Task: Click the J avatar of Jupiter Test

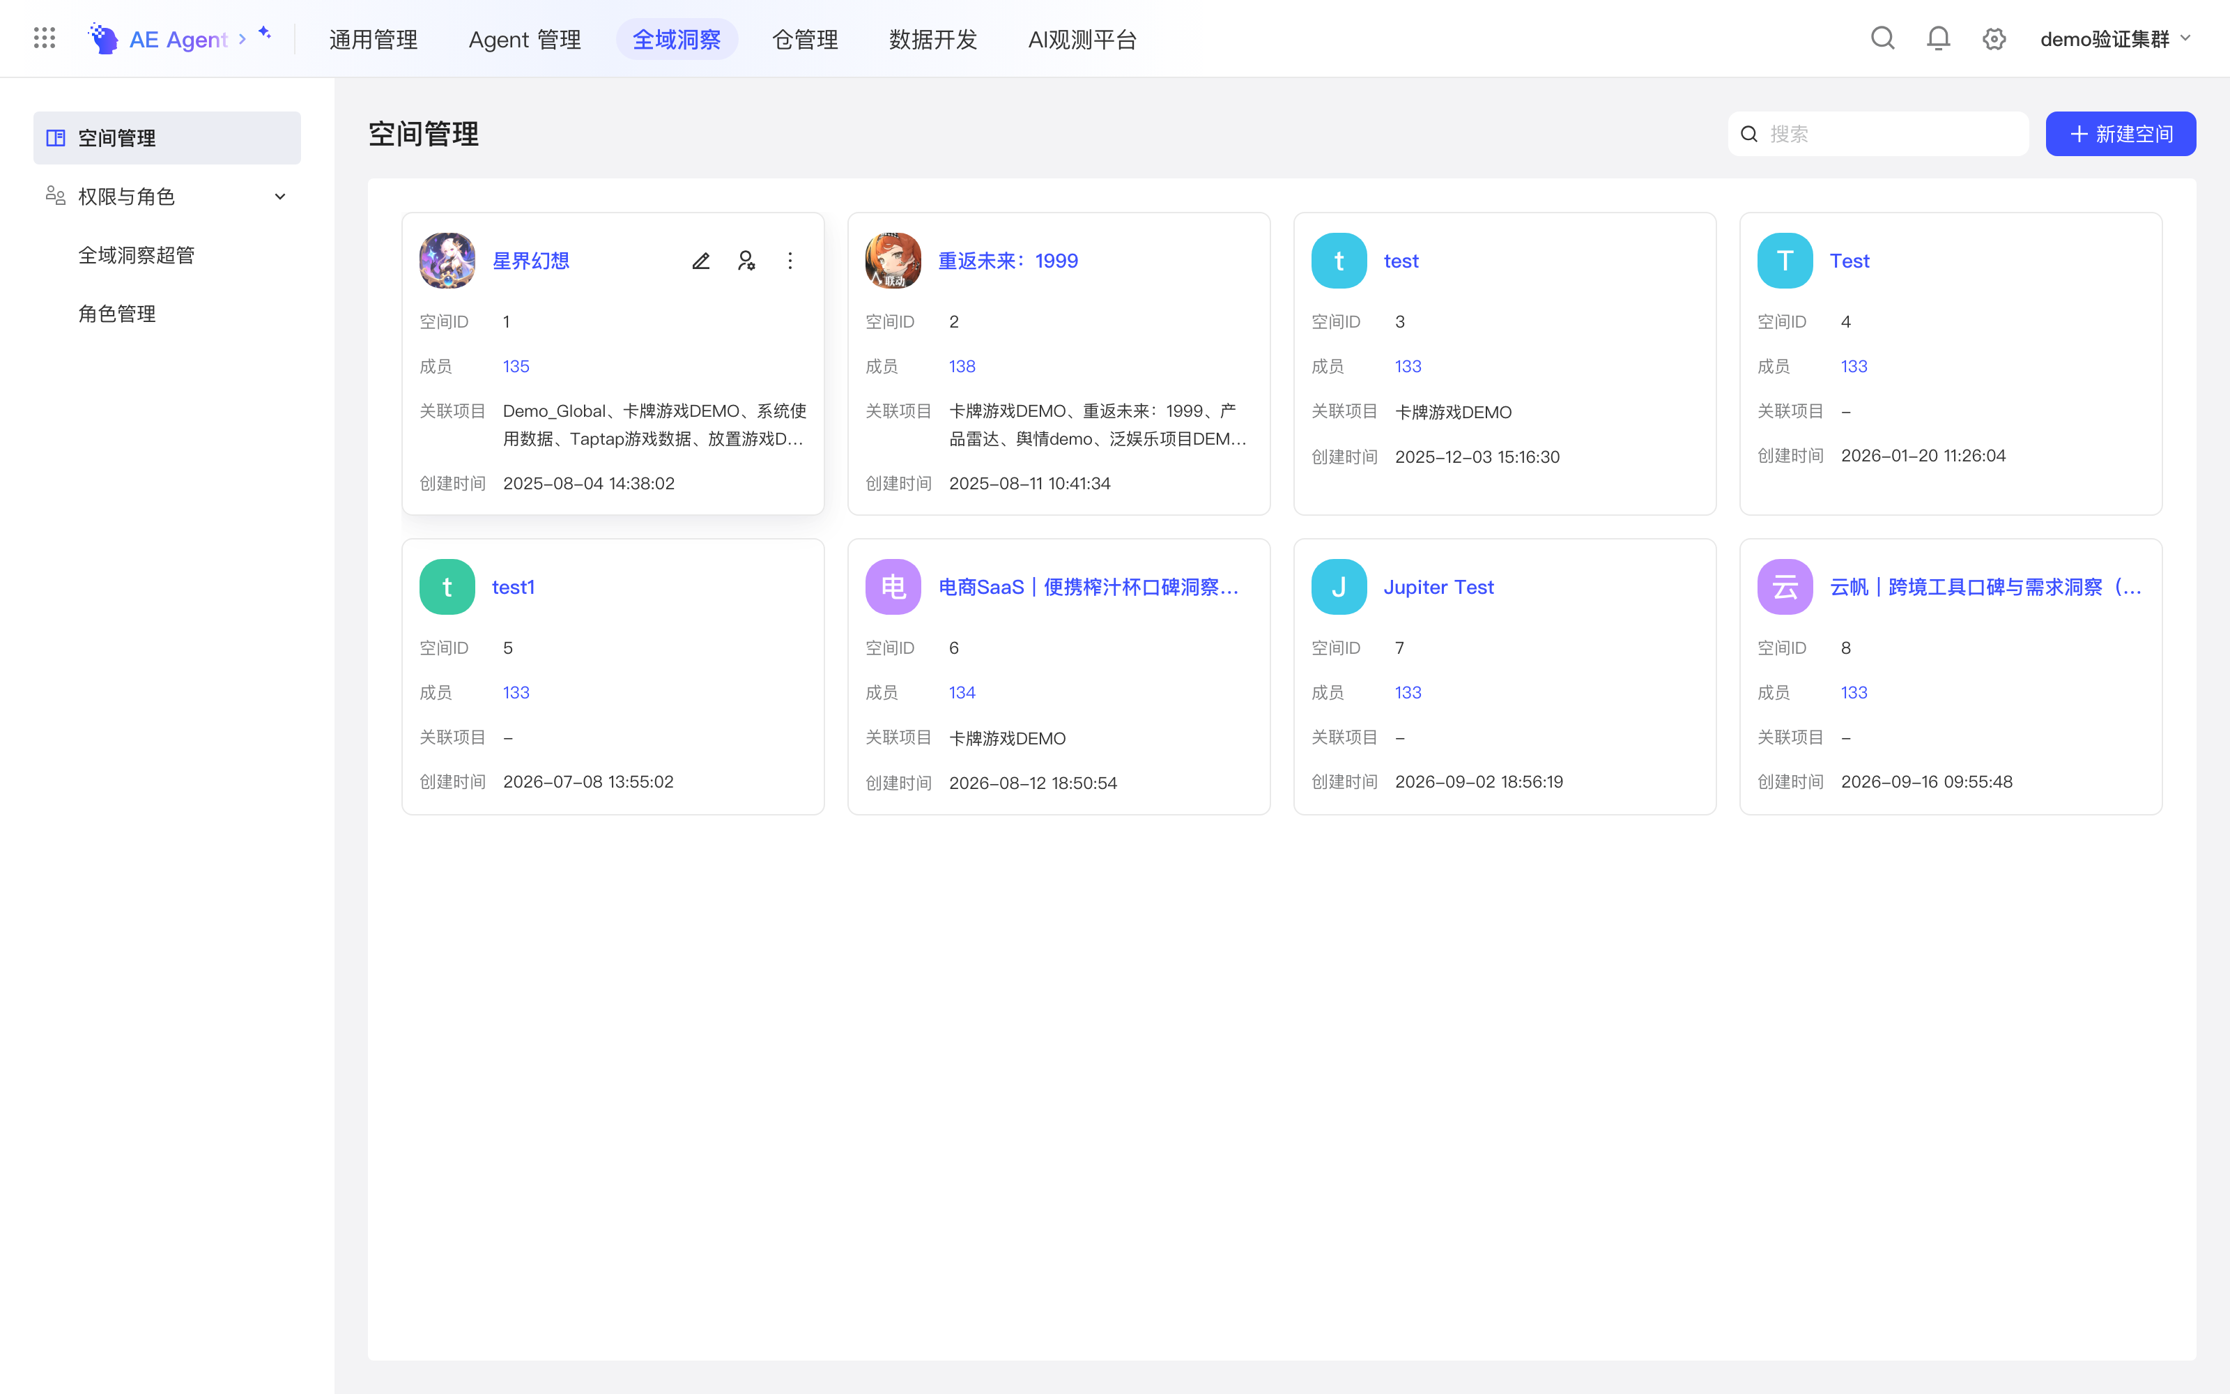Action: click(1339, 588)
